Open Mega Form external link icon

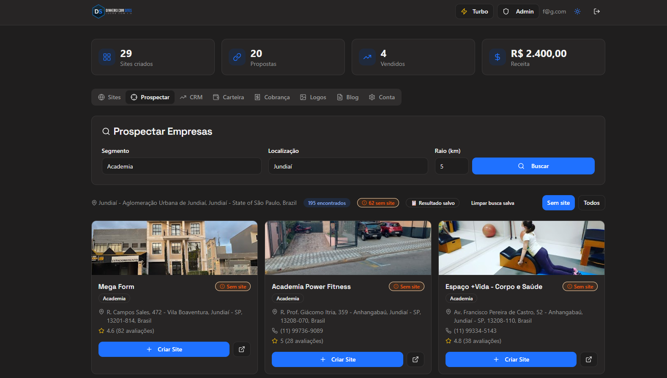point(242,349)
